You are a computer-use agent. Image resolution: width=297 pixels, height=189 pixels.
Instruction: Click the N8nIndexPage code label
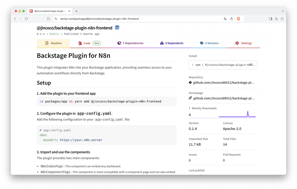tap(52, 166)
